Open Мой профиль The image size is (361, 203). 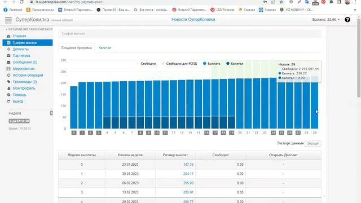(x=24, y=88)
